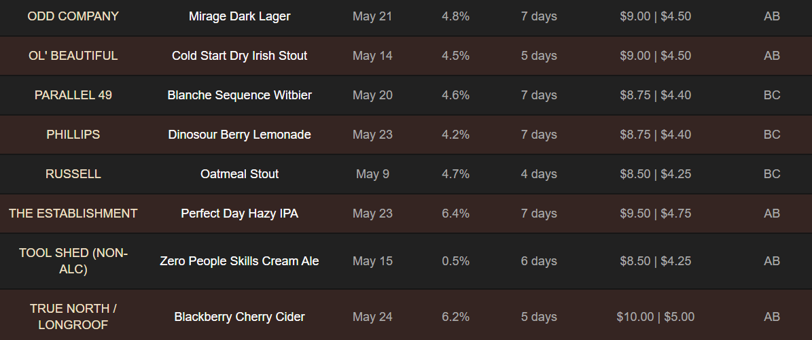Click PARALLEL 49 brewery name

pos(73,95)
